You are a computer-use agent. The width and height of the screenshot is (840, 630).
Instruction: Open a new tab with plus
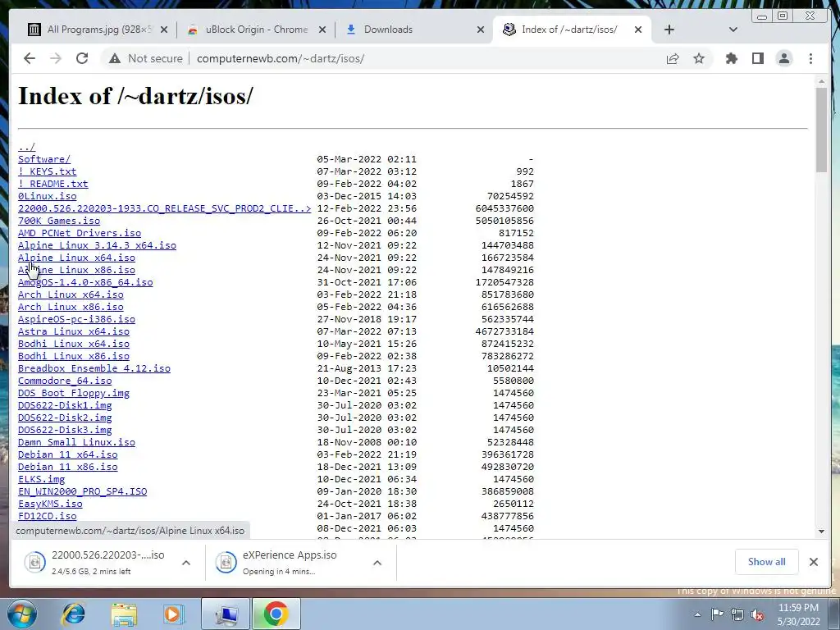(669, 30)
